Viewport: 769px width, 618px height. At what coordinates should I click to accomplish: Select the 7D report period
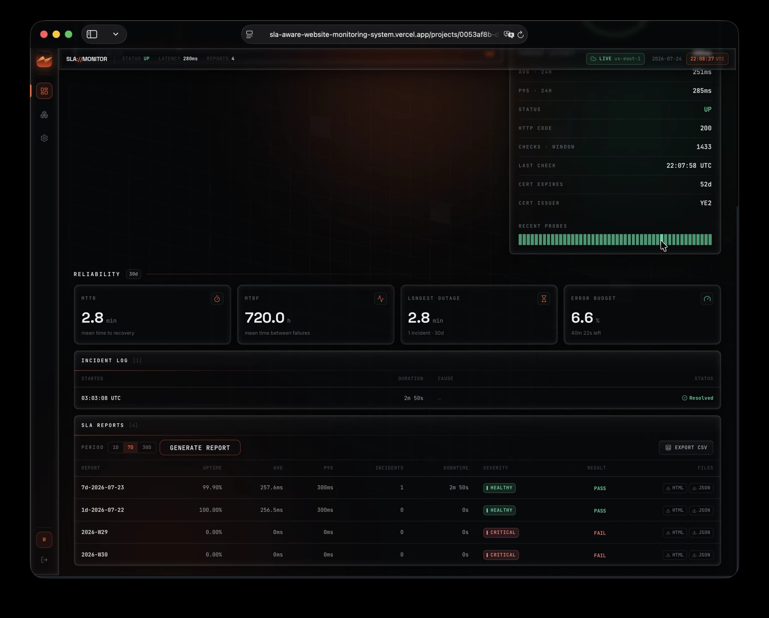[x=131, y=447]
